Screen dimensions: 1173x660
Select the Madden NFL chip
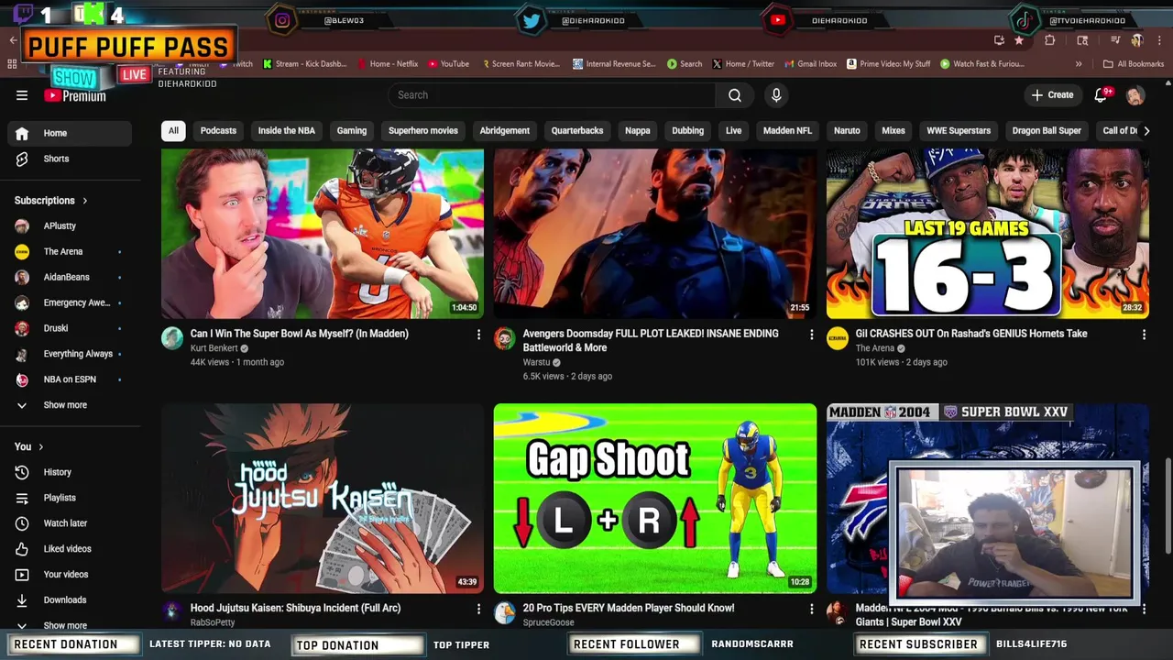point(788,131)
